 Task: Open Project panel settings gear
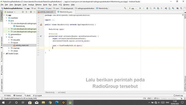pos(31,12)
